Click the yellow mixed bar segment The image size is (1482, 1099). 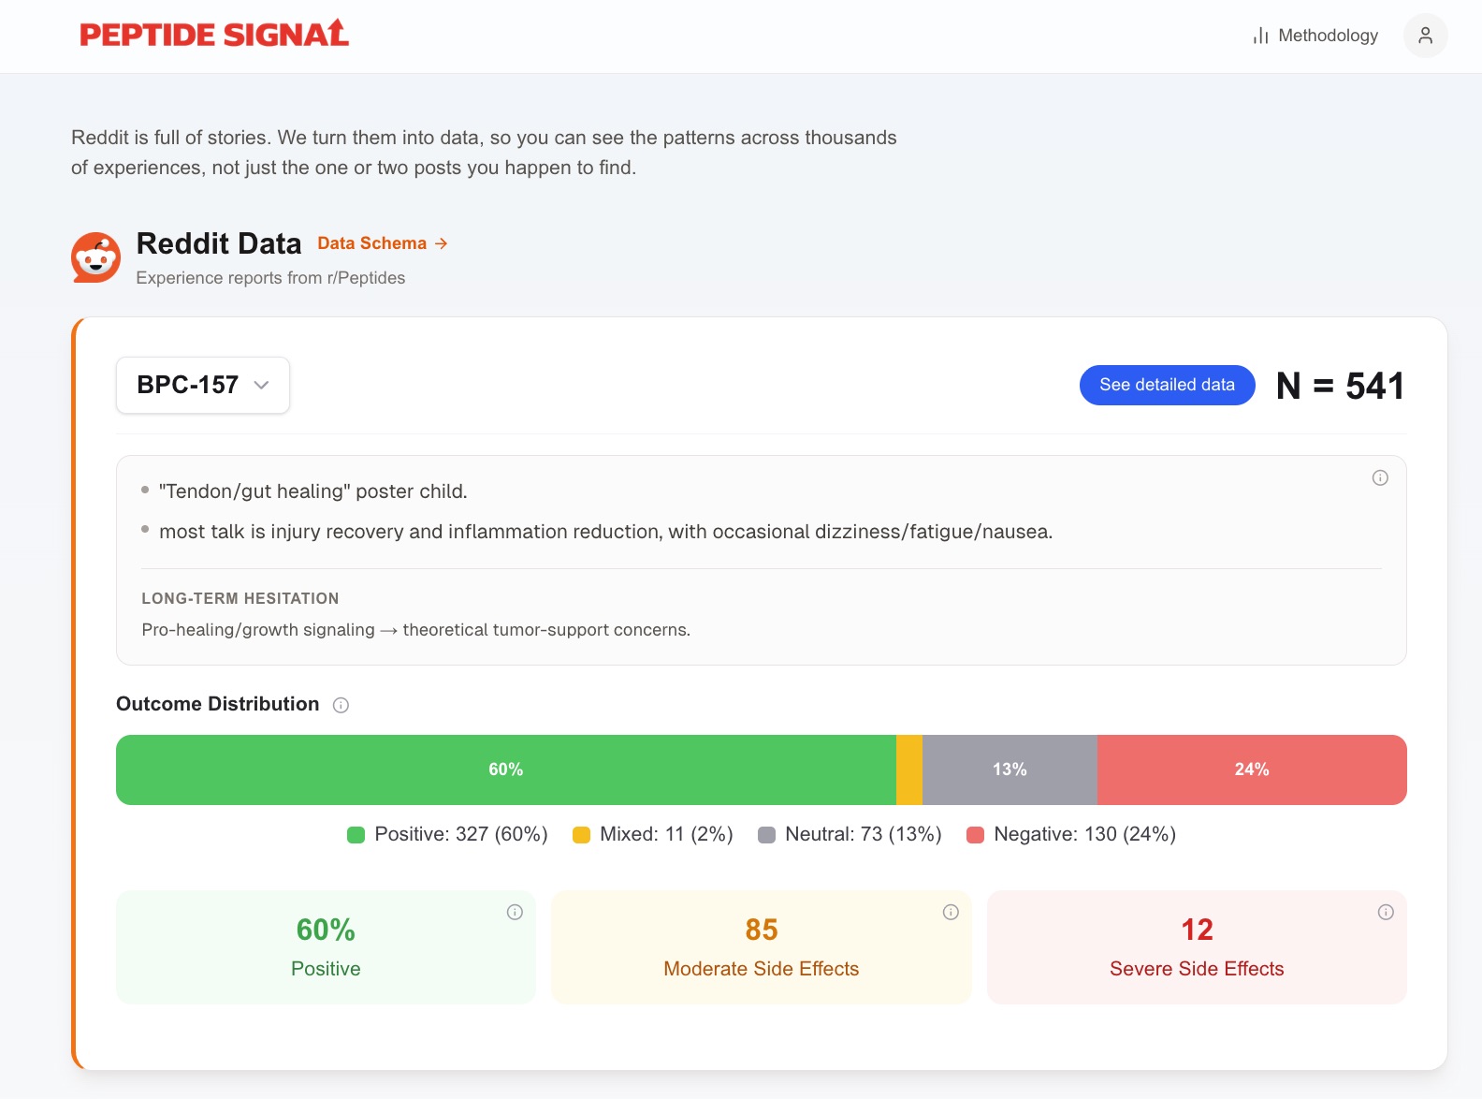click(909, 769)
